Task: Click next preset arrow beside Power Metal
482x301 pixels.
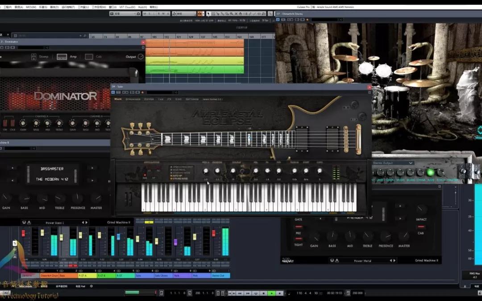Action: click(395, 260)
